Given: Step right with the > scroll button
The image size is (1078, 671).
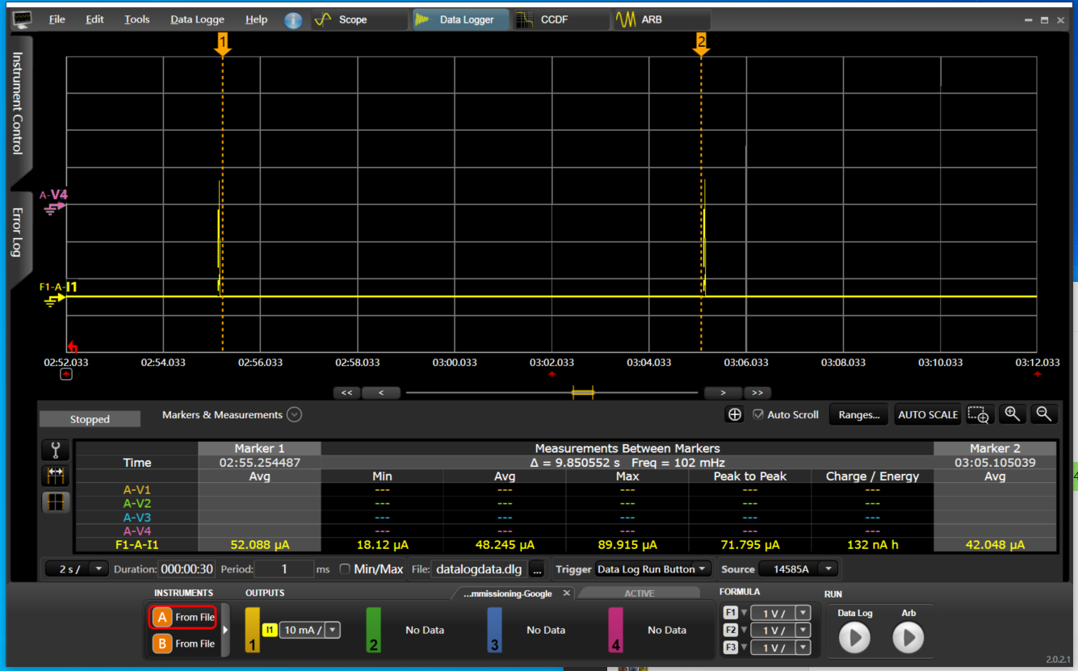Looking at the screenshot, I should [x=723, y=393].
